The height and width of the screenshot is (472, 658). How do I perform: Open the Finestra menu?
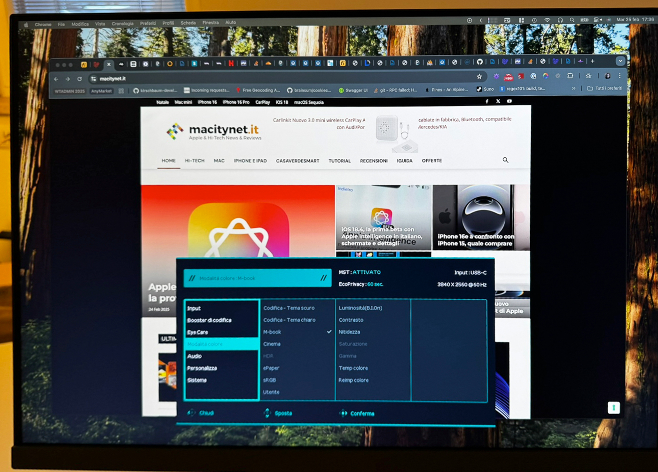tap(211, 23)
